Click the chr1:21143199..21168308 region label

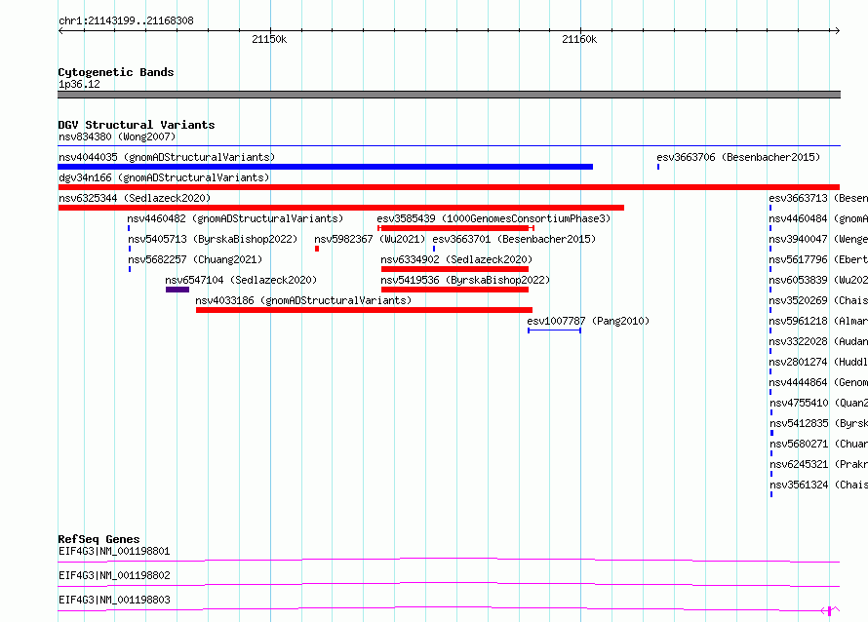click(126, 21)
